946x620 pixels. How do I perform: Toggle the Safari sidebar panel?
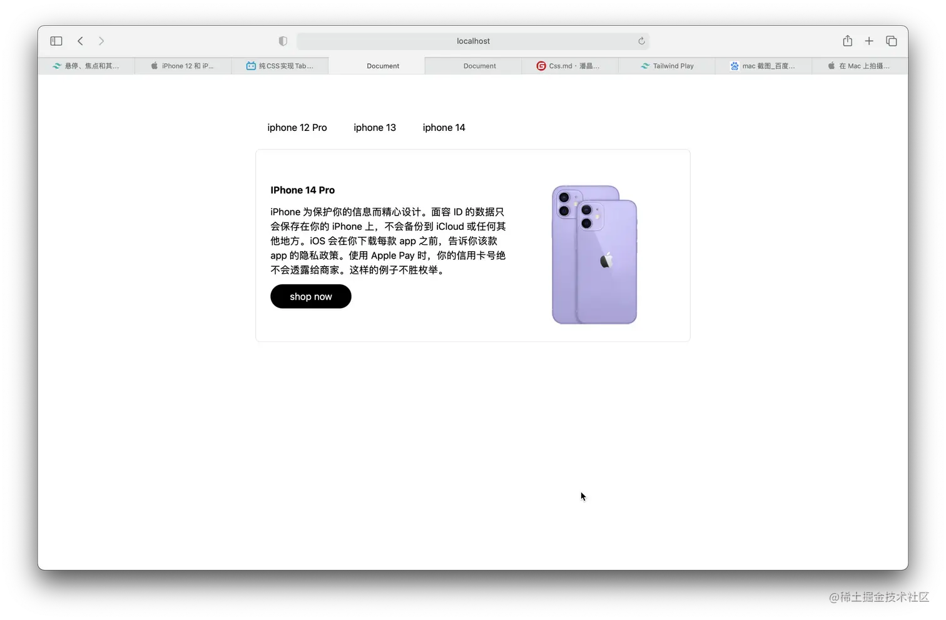pyautogui.click(x=56, y=41)
